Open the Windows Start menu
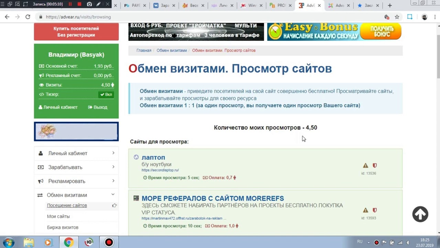 tap(8, 242)
